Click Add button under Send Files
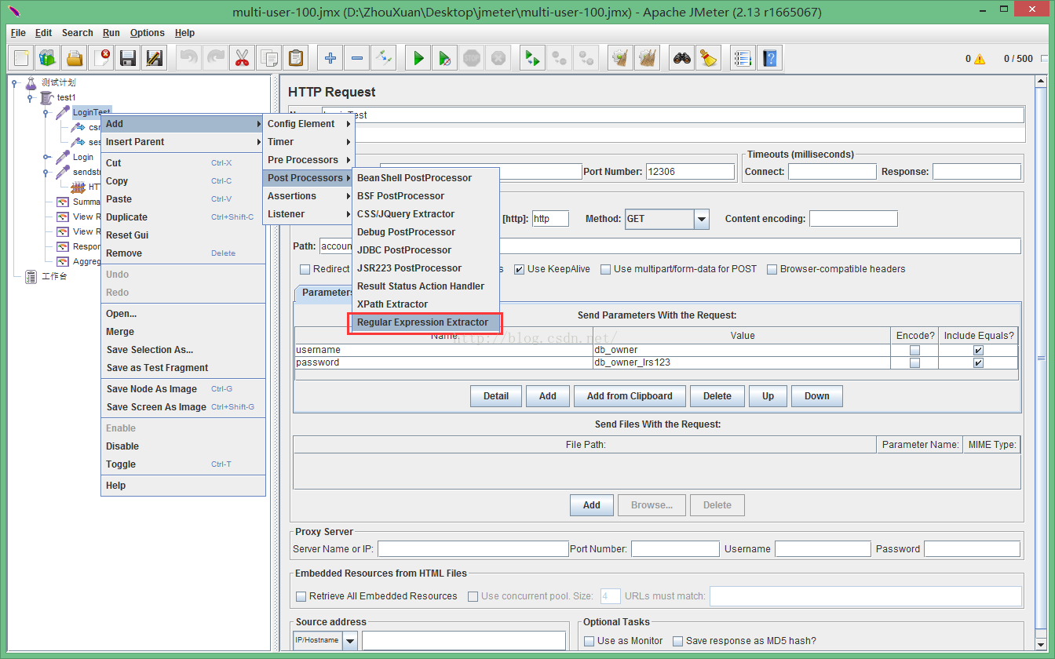Viewport: 1055px width, 659px height. tap(592, 505)
